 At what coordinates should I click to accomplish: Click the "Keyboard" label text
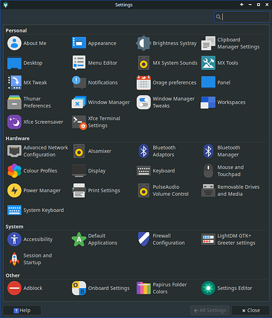(164, 171)
